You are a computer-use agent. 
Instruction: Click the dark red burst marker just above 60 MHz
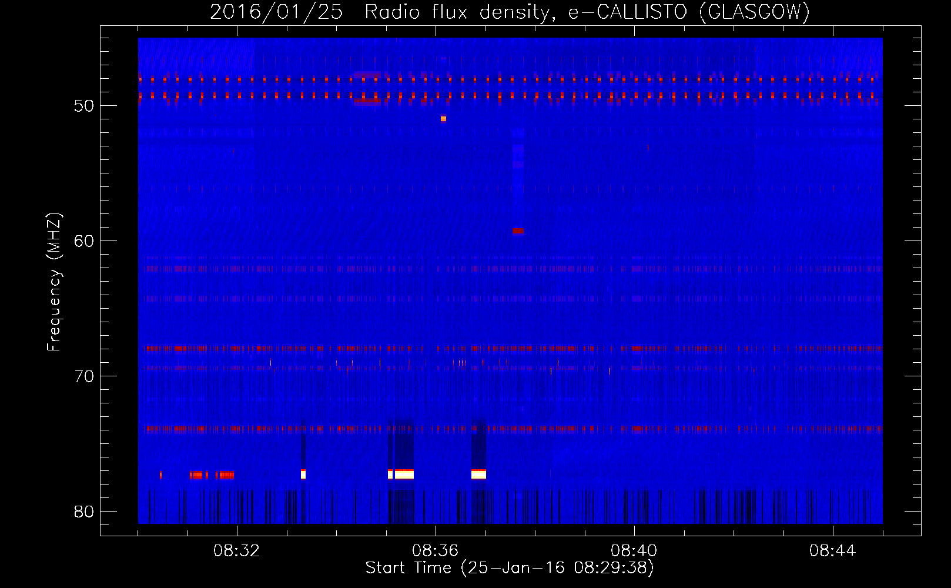(518, 231)
